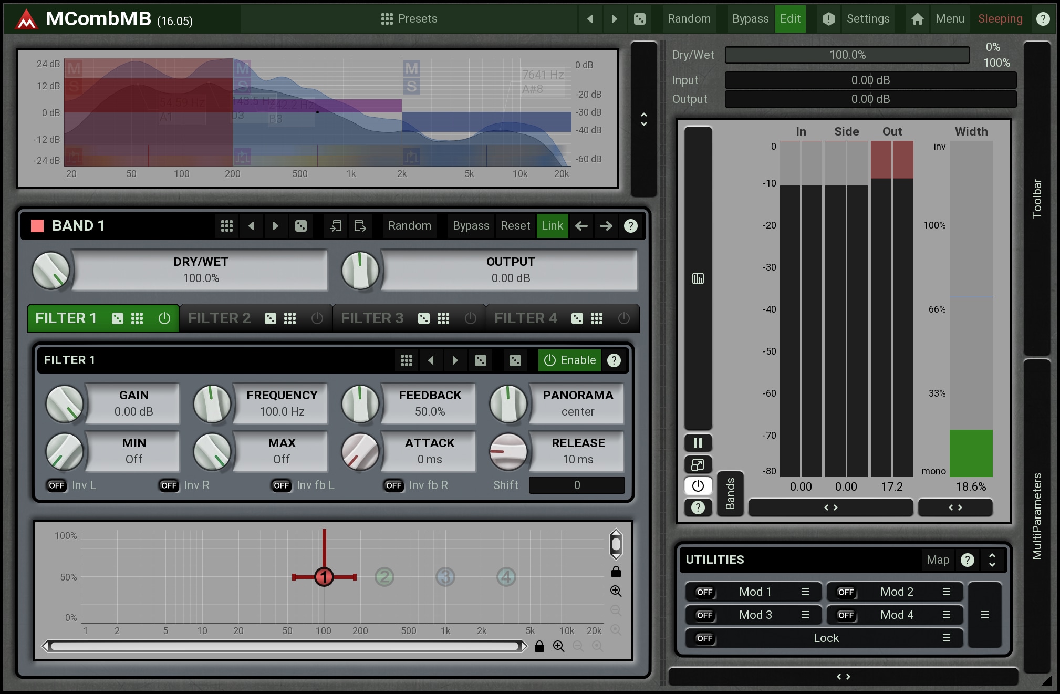Viewport: 1060px width, 694px height.
Task: Click the Input gain slider bar
Action: pos(870,80)
